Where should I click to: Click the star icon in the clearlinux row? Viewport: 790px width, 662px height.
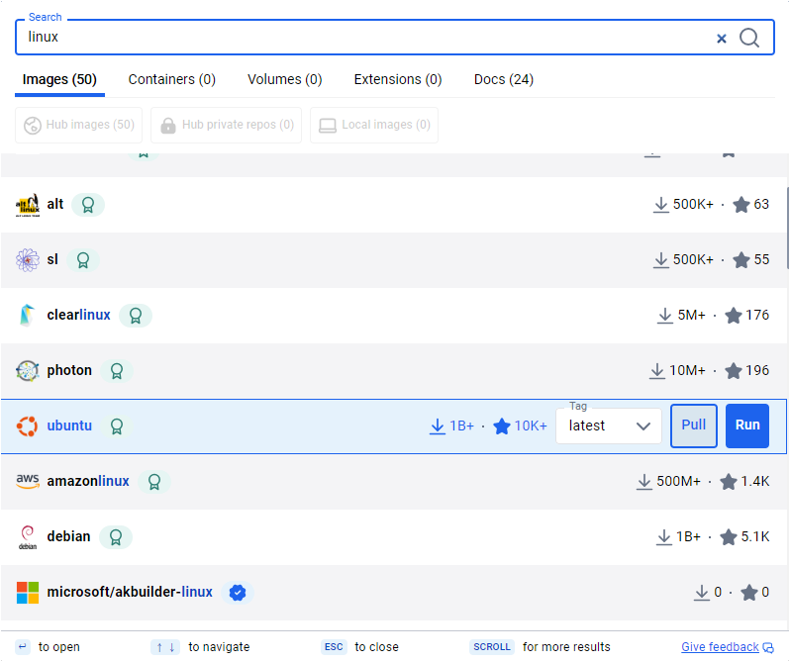(733, 316)
